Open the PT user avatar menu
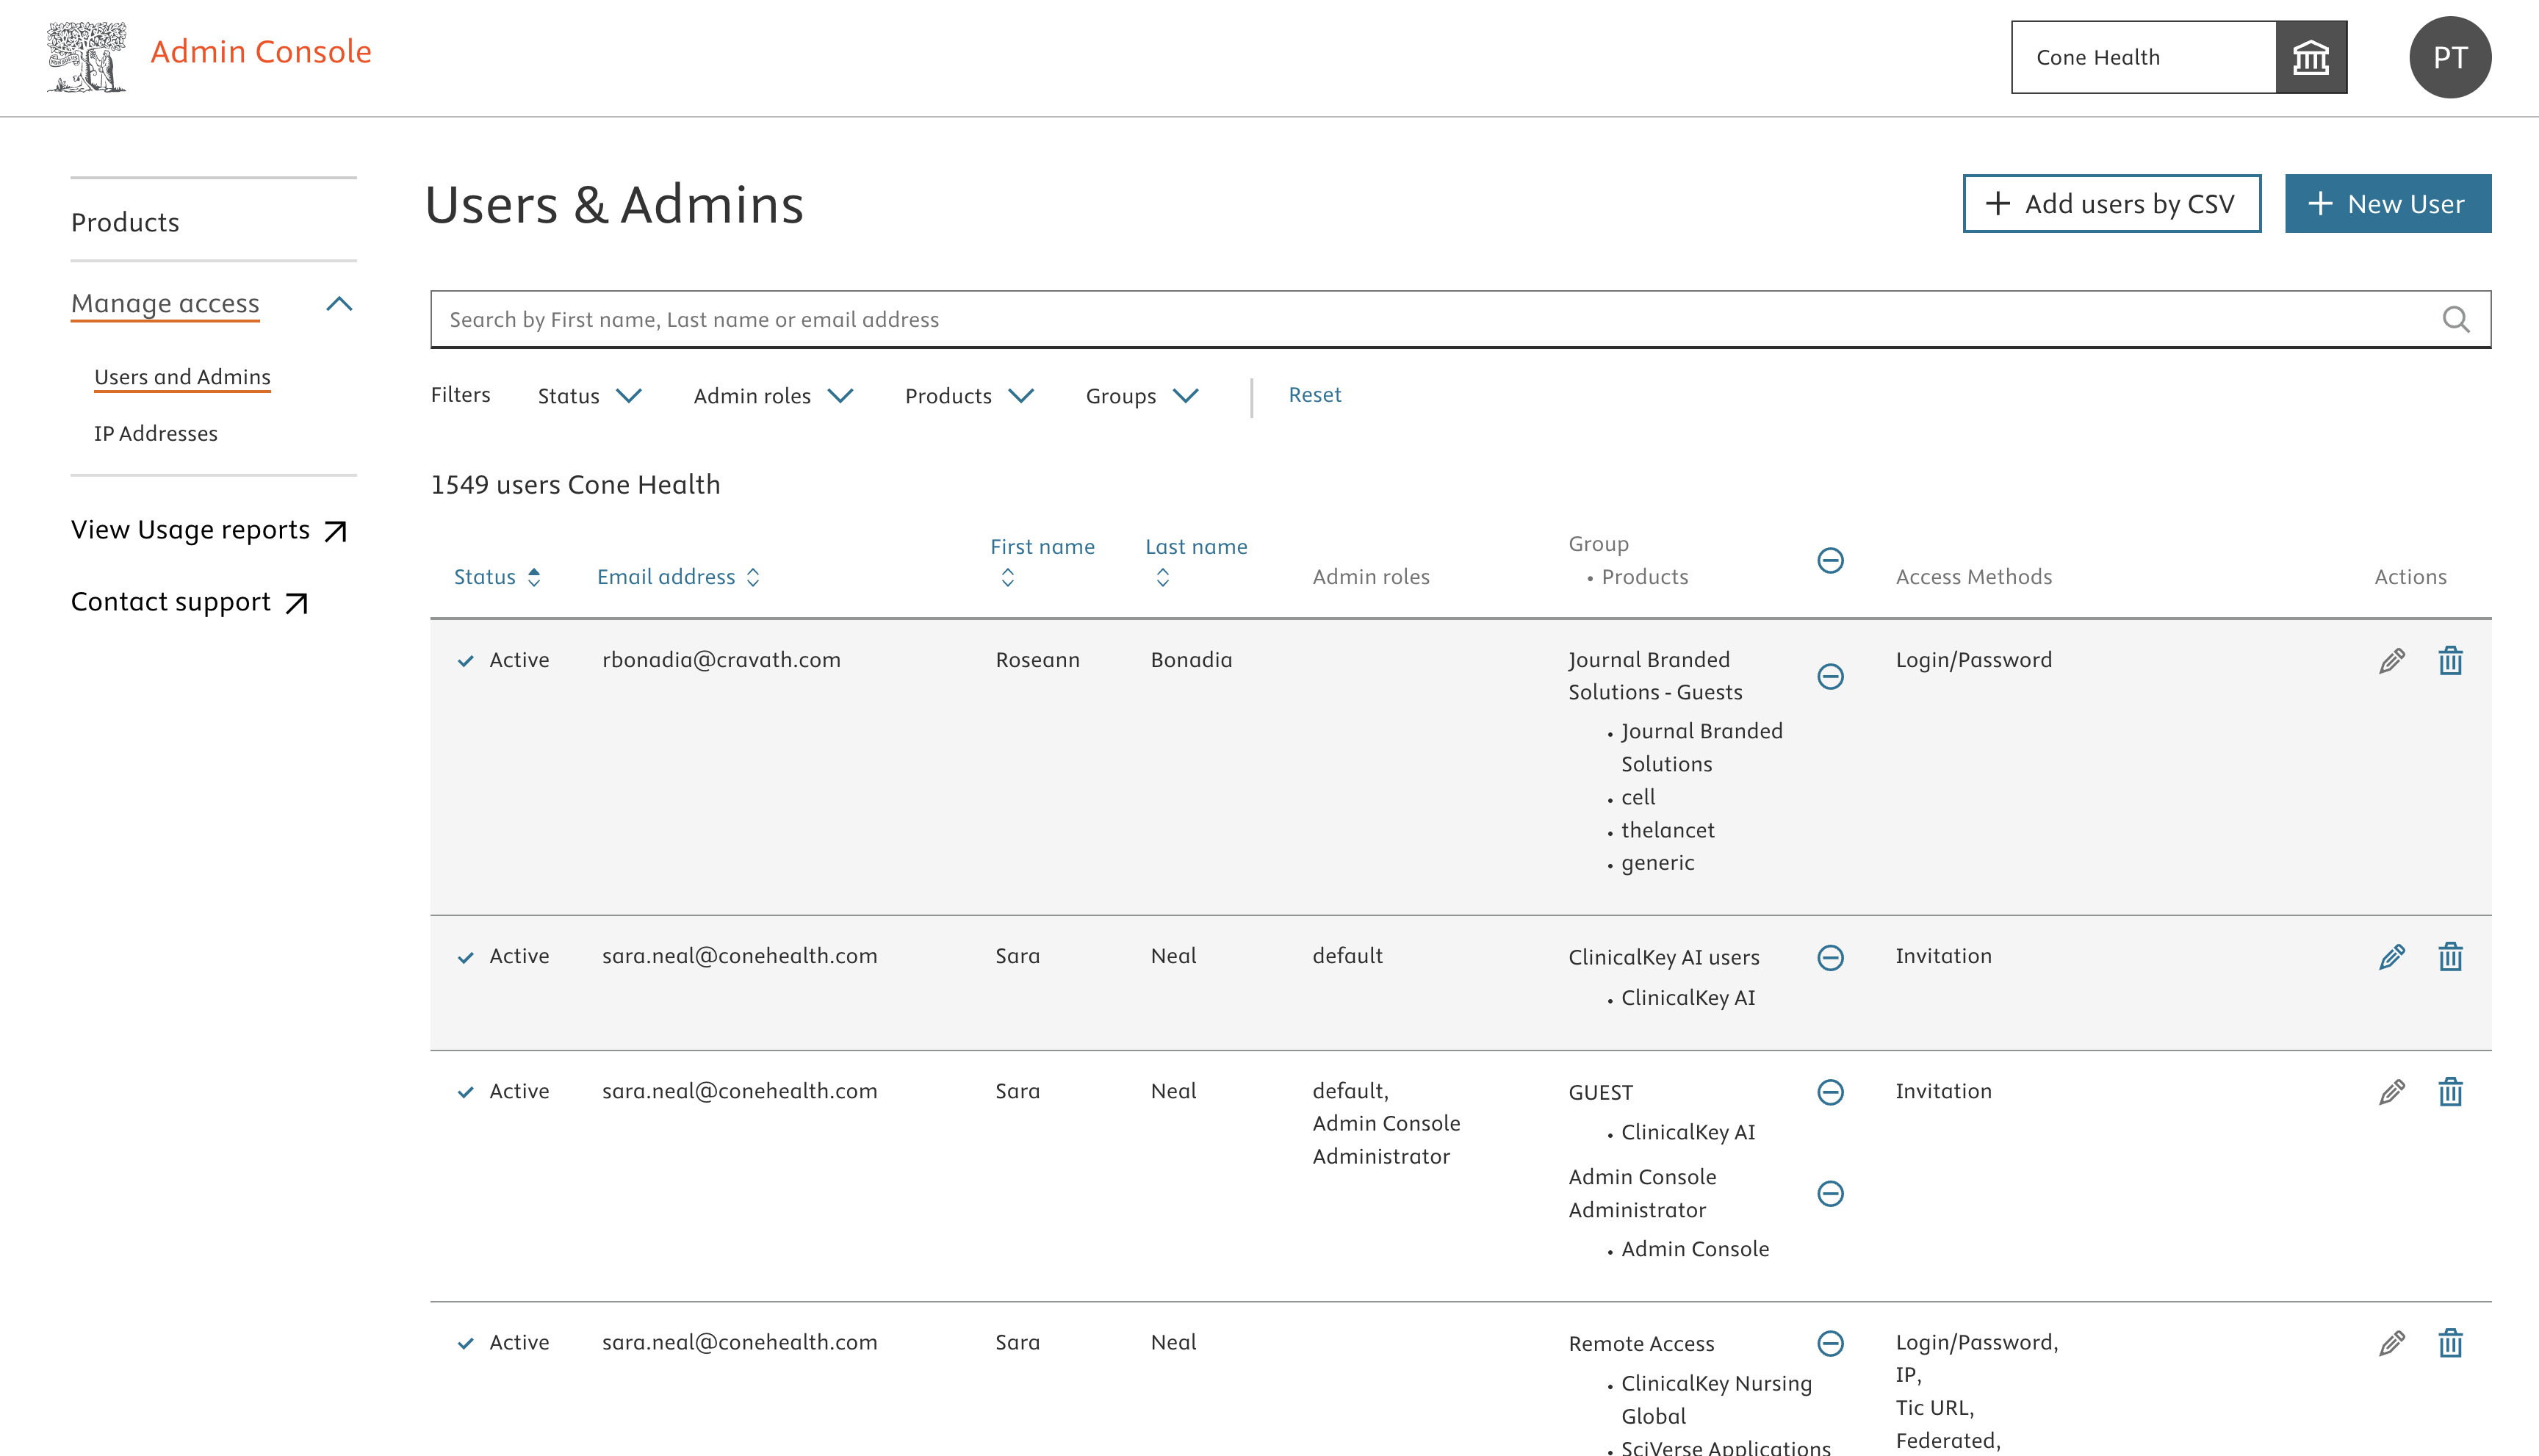The width and height of the screenshot is (2539, 1456). click(x=2450, y=57)
